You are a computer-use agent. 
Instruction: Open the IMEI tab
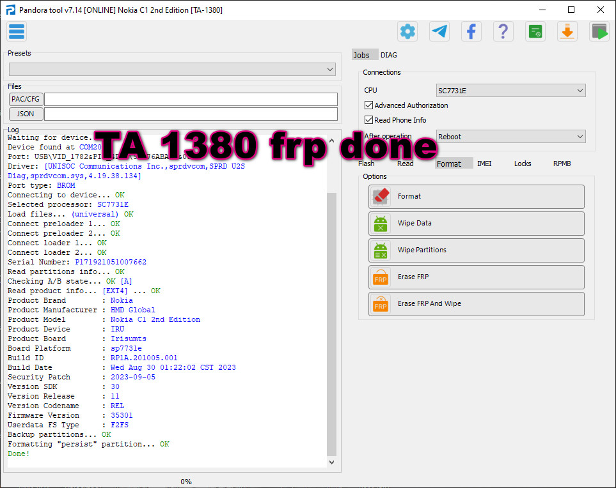[484, 164]
